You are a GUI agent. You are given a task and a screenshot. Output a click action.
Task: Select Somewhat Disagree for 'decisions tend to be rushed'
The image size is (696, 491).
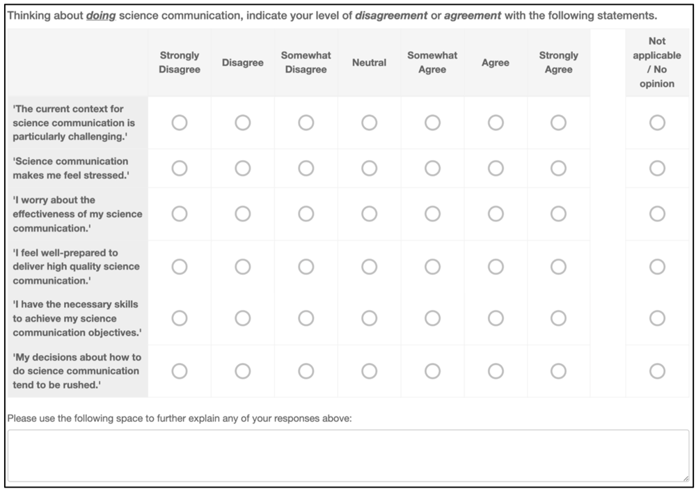[306, 371]
